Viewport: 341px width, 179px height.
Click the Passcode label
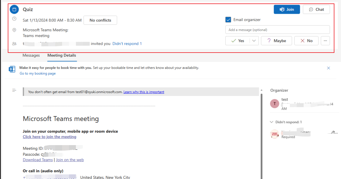pos(31,155)
